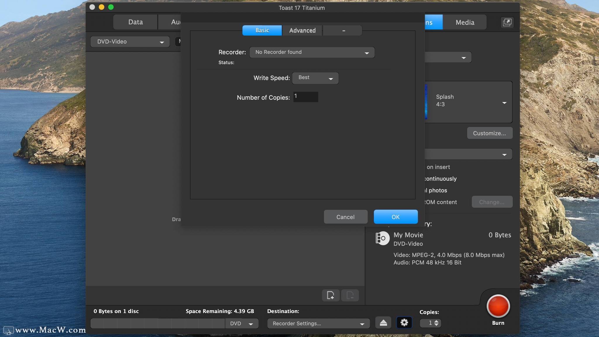Open the Recorder Settings destination dropdown
This screenshot has height=337, width=599.
(x=318, y=324)
